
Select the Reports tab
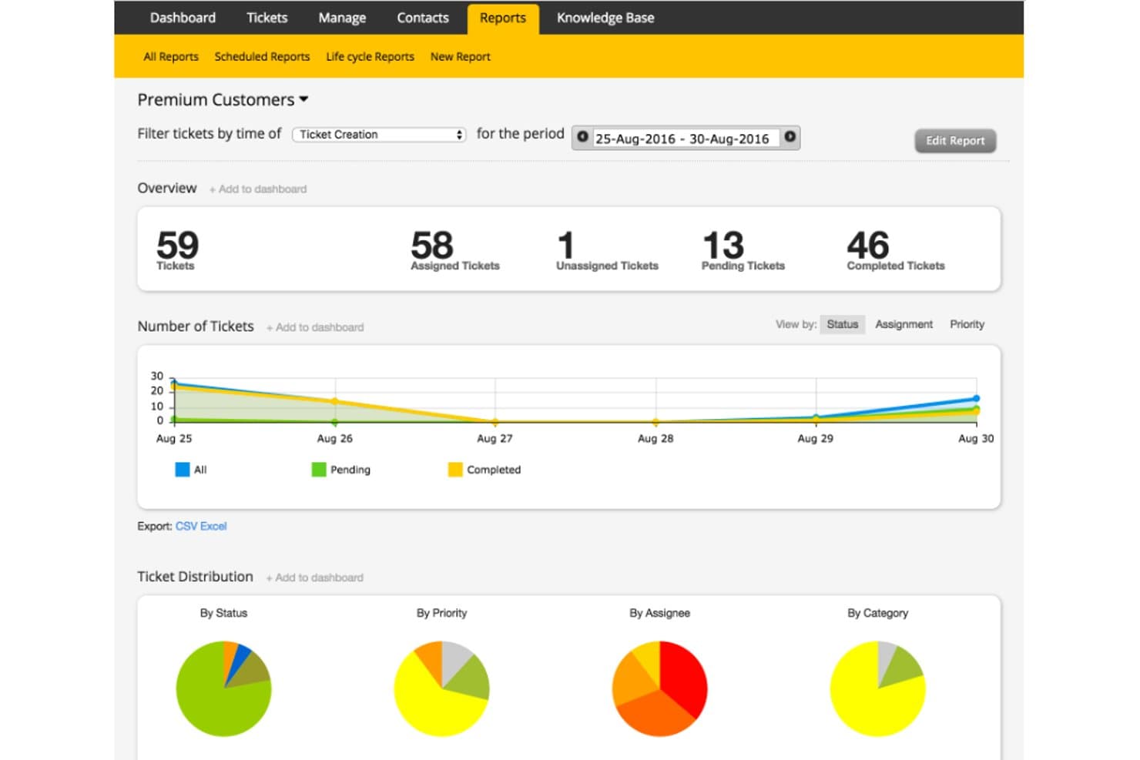[x=502, y=18]
